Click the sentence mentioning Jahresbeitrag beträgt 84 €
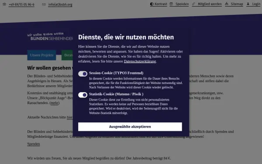 coord(99,158)
